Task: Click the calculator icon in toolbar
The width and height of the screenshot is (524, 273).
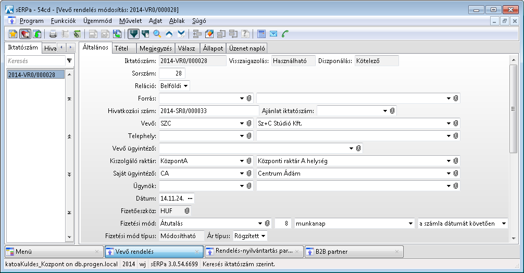Action: tap(261, 34)
